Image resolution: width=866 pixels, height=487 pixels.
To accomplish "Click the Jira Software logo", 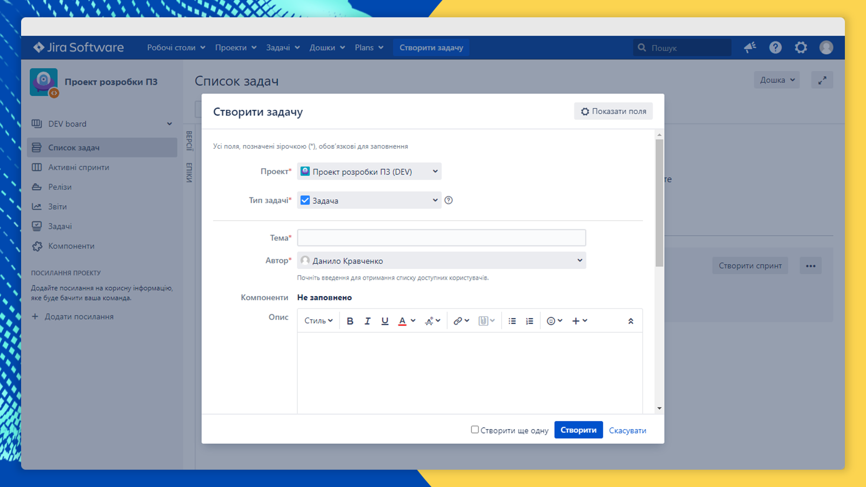I will 78,48.
